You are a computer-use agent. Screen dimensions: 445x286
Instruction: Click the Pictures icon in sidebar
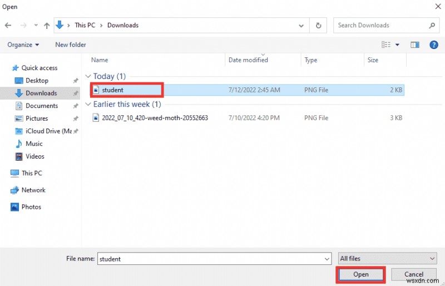pos(19,119)
